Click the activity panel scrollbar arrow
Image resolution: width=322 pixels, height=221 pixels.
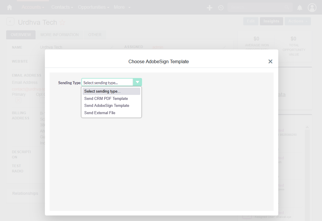307,127
